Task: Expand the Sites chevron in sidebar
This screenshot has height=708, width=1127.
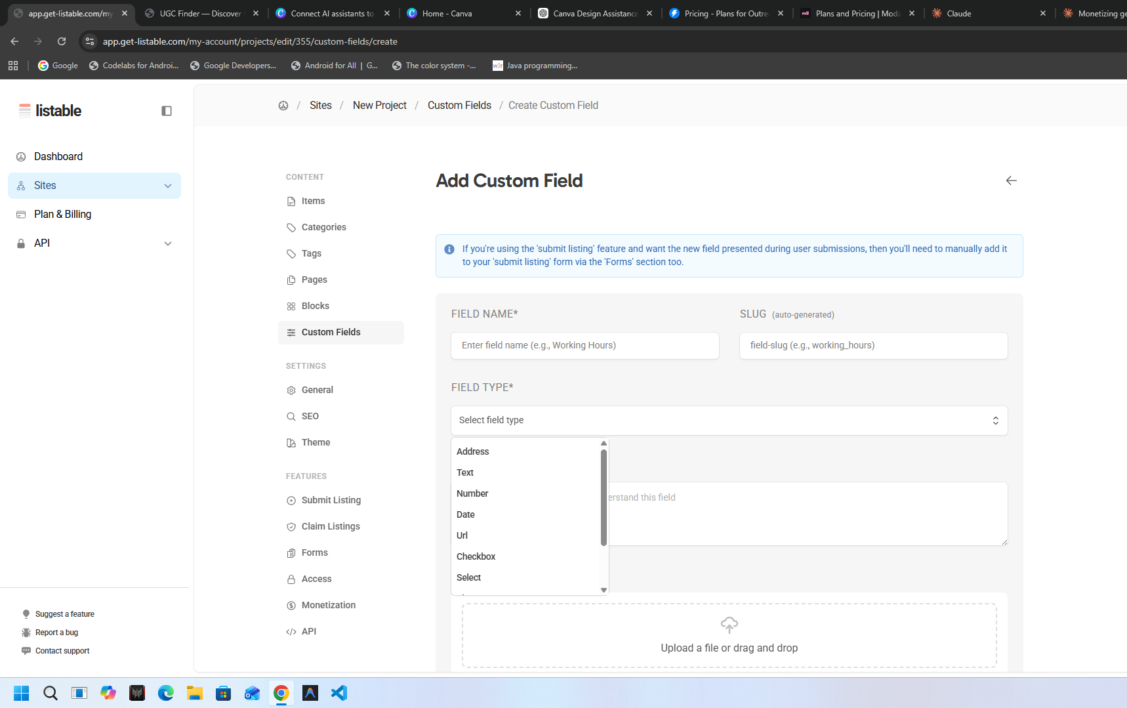Action: (168, 186)
